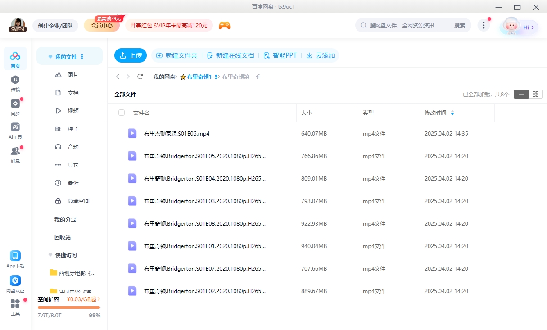This screenshot has width=547, height=330.
Task: Click the 网盘认证 sidebar icon
Action: point(15,283)
